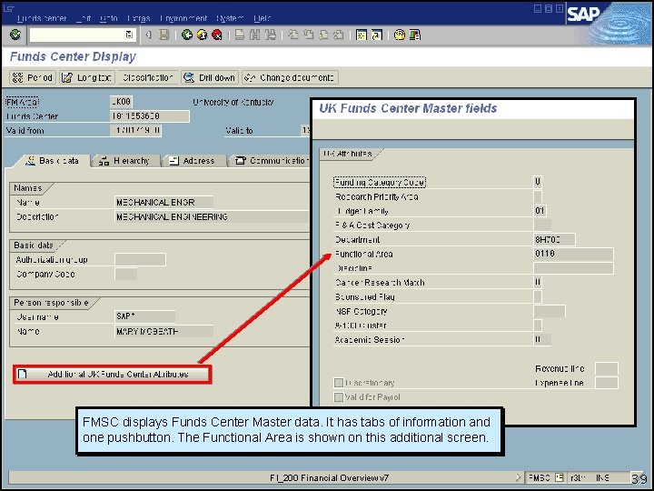Click the Drill down button

pyautogui.click(x=210, y=77)
